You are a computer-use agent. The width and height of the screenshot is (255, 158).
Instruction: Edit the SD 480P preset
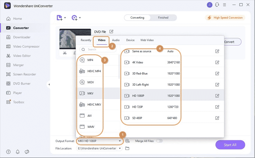(217, 118)
